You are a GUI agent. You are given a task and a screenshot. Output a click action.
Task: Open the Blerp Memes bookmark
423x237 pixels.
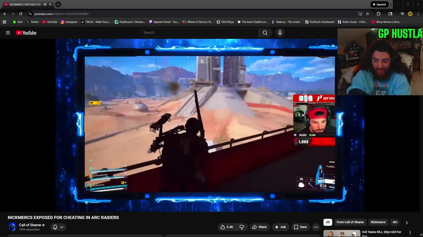pyautogui.click(x=386, y=22)
